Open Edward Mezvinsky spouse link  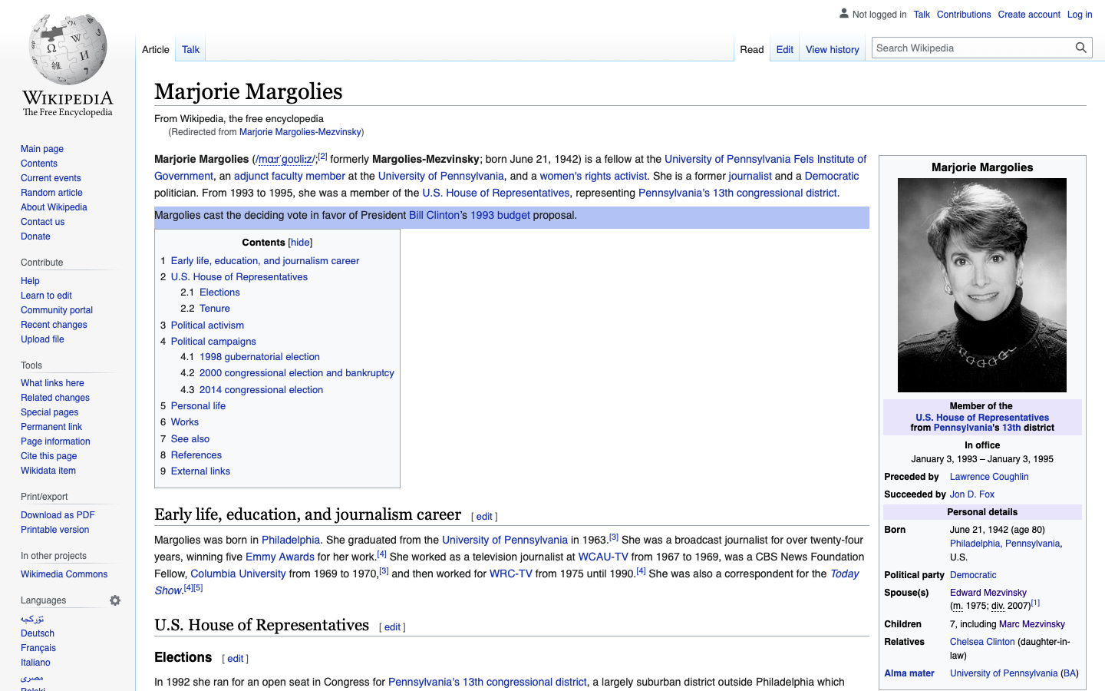pos(988,593)
